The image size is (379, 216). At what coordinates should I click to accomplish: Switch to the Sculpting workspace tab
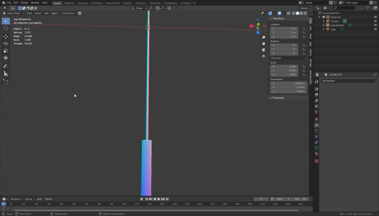click(83, 3)
